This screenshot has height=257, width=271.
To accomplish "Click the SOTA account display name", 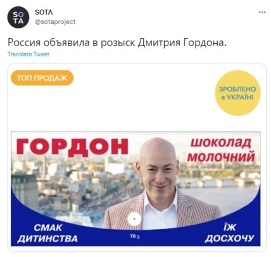I will pyautogui.click(x=44, y=12).
